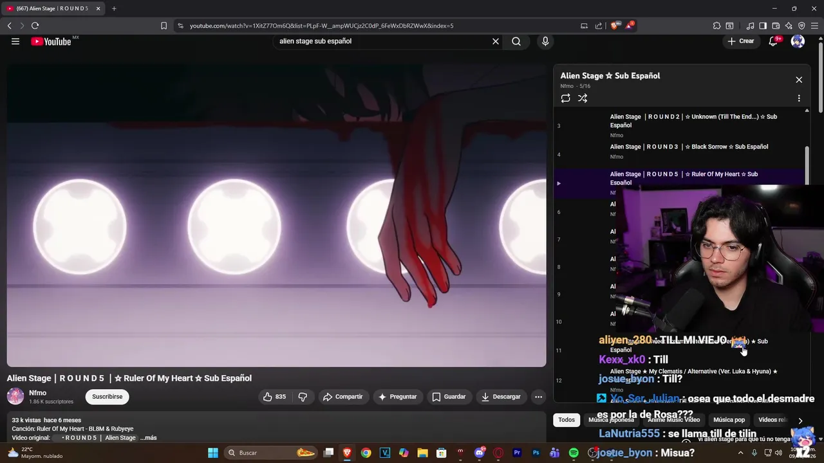Open YouTube notifications bell
Image resolution: width=824 pixels, height=463 pixels.
click(774, 41)
